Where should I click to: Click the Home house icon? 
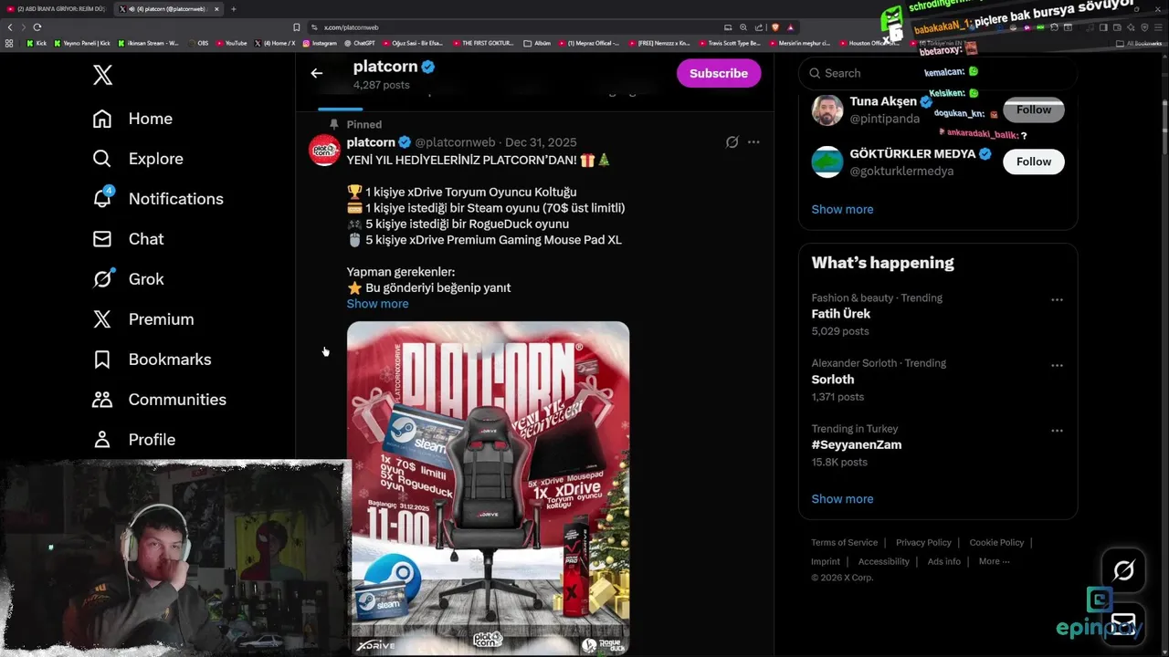click(x=102, y=119)
